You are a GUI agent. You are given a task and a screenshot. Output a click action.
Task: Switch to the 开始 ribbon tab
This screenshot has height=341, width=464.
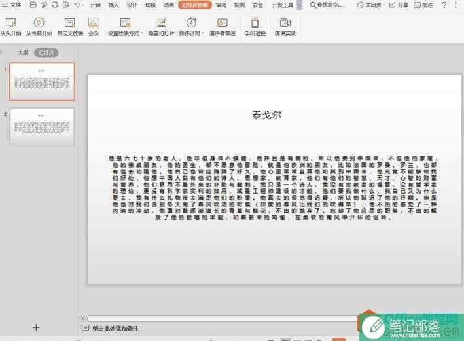click(96, 5)
